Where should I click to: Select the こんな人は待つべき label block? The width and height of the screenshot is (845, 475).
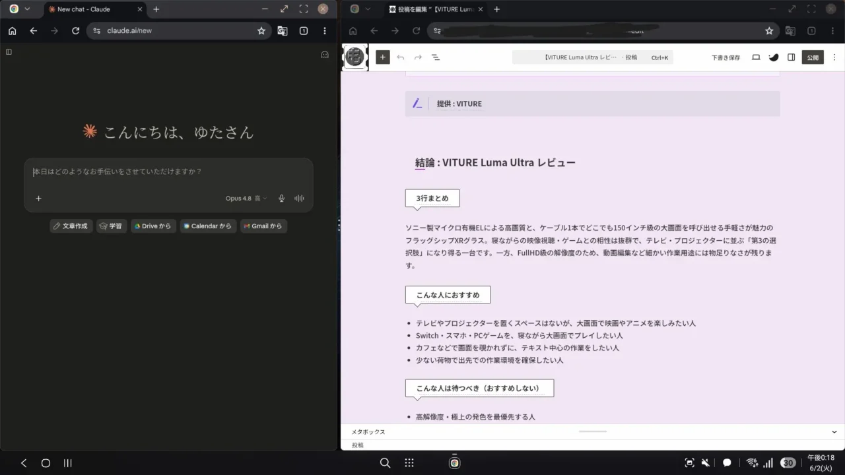479,388
